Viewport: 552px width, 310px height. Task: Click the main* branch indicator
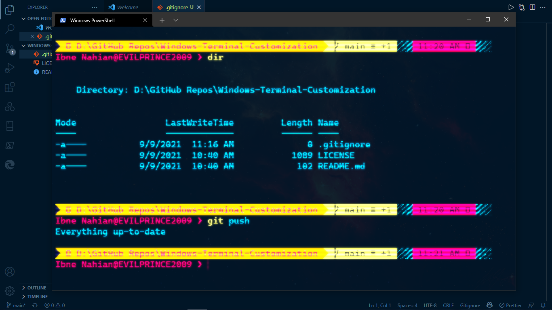click(x=16, y=306)
